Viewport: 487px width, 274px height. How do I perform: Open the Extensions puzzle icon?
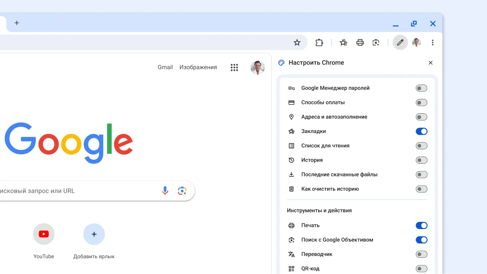319,43
